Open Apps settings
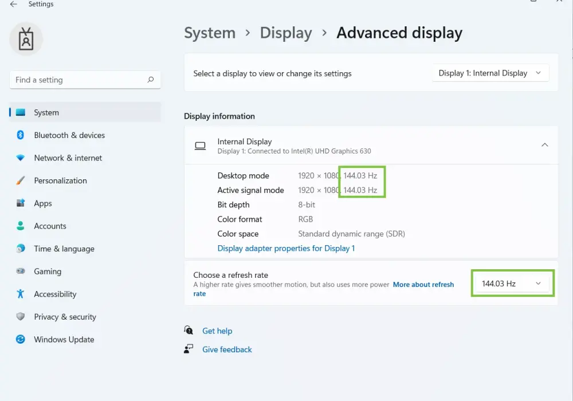The width and height of the screenshot is (573, 401). click(43, 203)
